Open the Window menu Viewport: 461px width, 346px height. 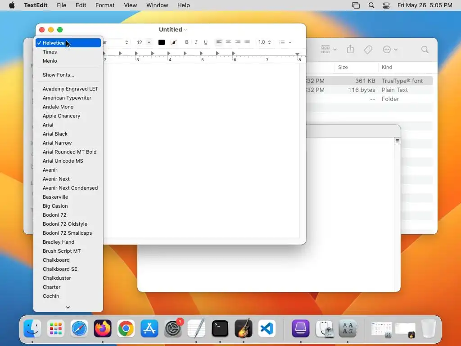pyautogui.click(x=157, y=5)
